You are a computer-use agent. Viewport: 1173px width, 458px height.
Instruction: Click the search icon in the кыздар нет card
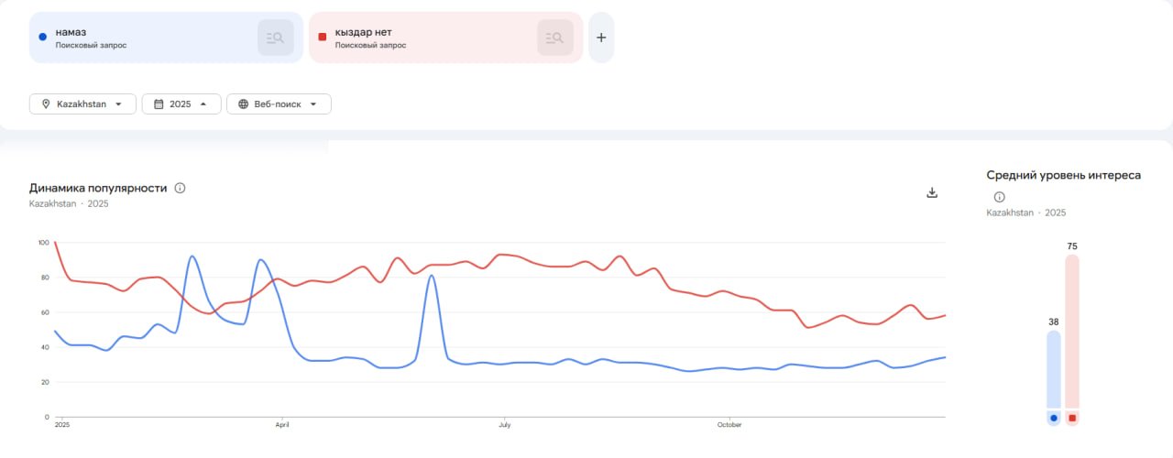[554, 38]
